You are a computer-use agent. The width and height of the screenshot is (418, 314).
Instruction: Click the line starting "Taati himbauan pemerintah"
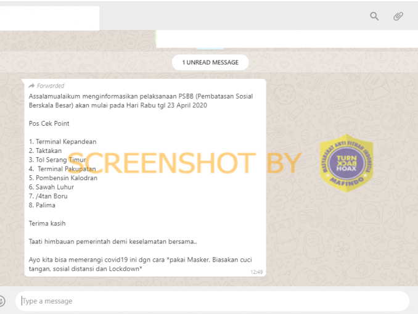coord(113,241)
